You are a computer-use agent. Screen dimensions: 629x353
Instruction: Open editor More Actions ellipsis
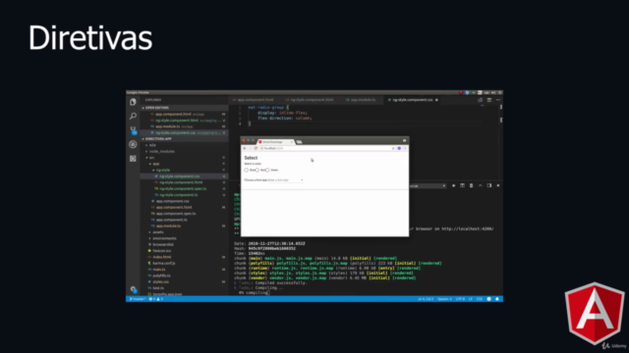(498, 100)
